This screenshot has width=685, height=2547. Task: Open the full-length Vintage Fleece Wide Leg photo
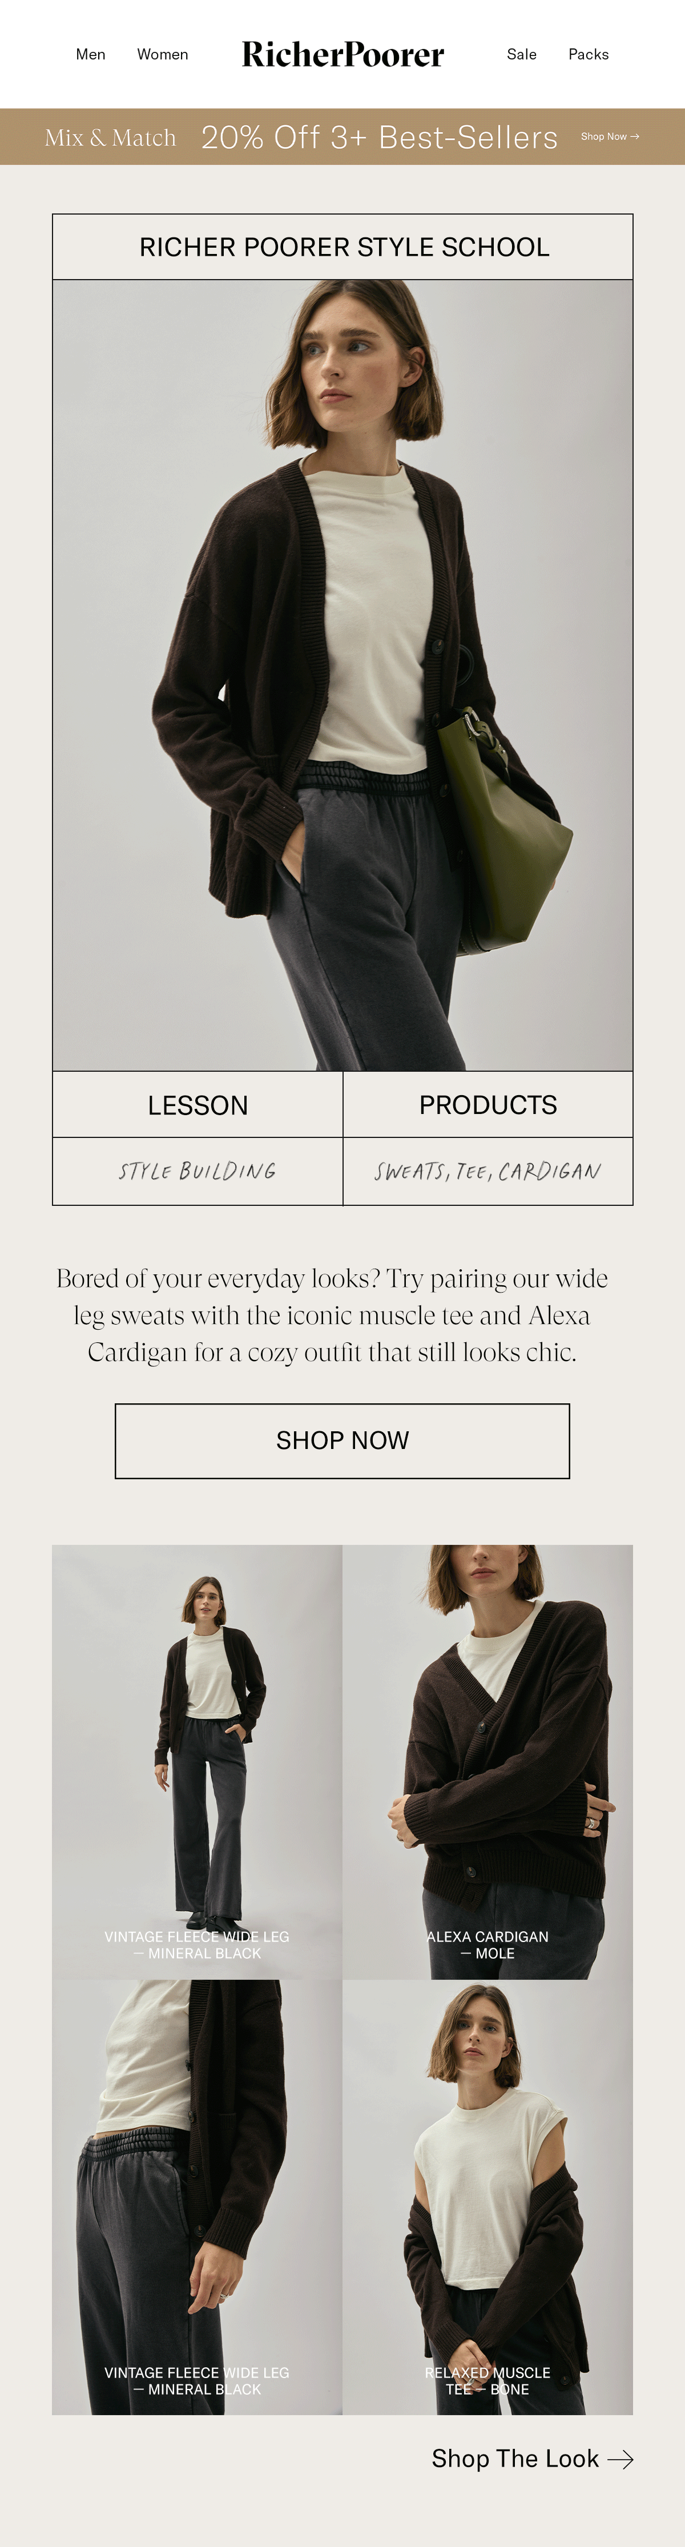tap(198, 1762)
